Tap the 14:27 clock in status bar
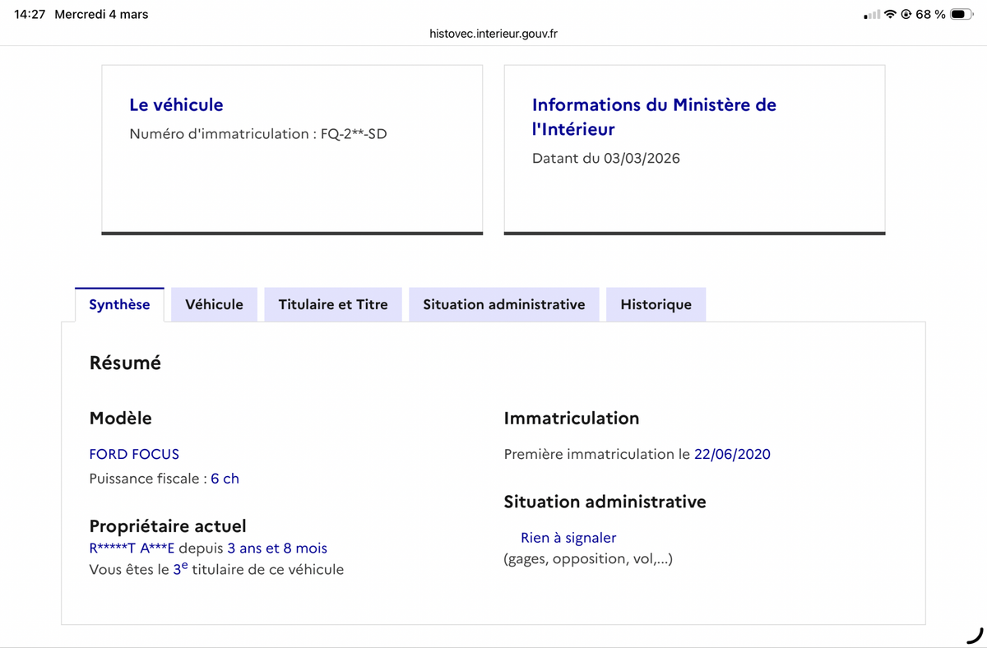 (30, 15)
